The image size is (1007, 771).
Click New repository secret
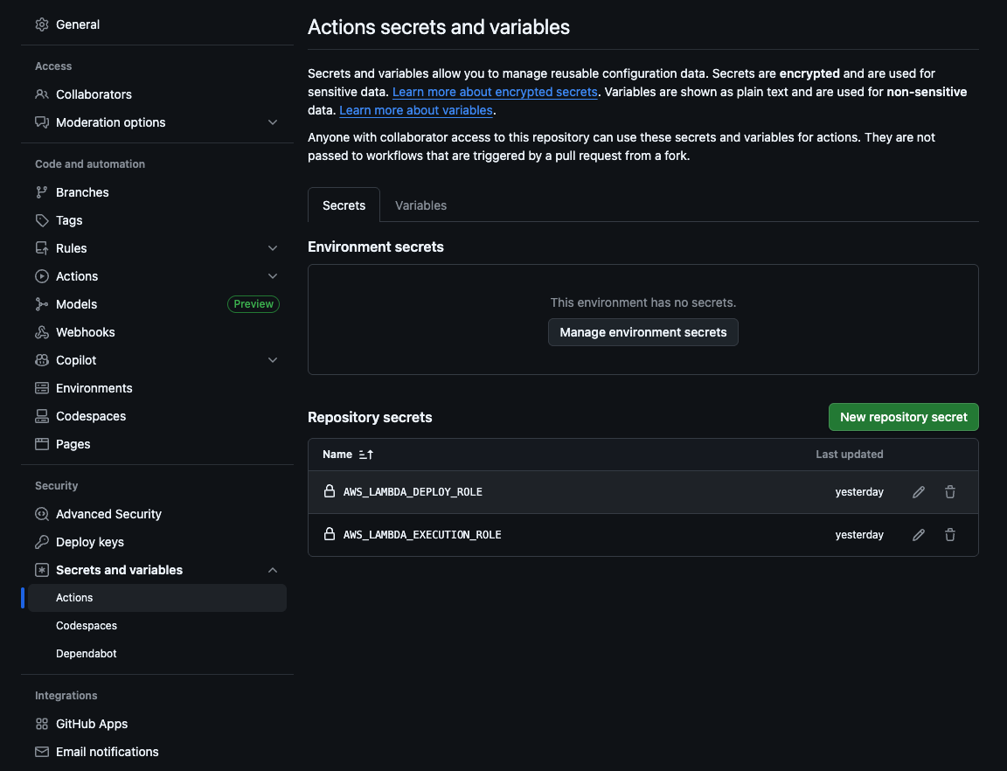point(903,417)
